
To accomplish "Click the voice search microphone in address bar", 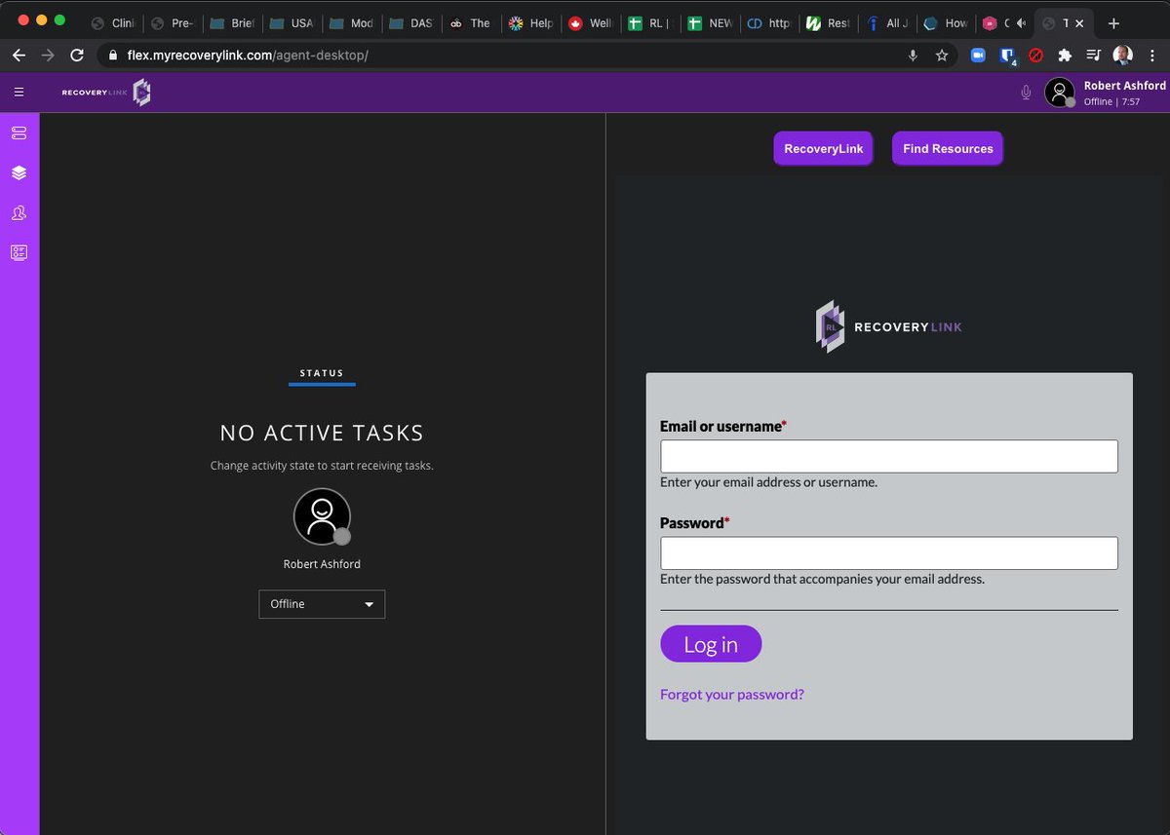I will click(913, 56).
